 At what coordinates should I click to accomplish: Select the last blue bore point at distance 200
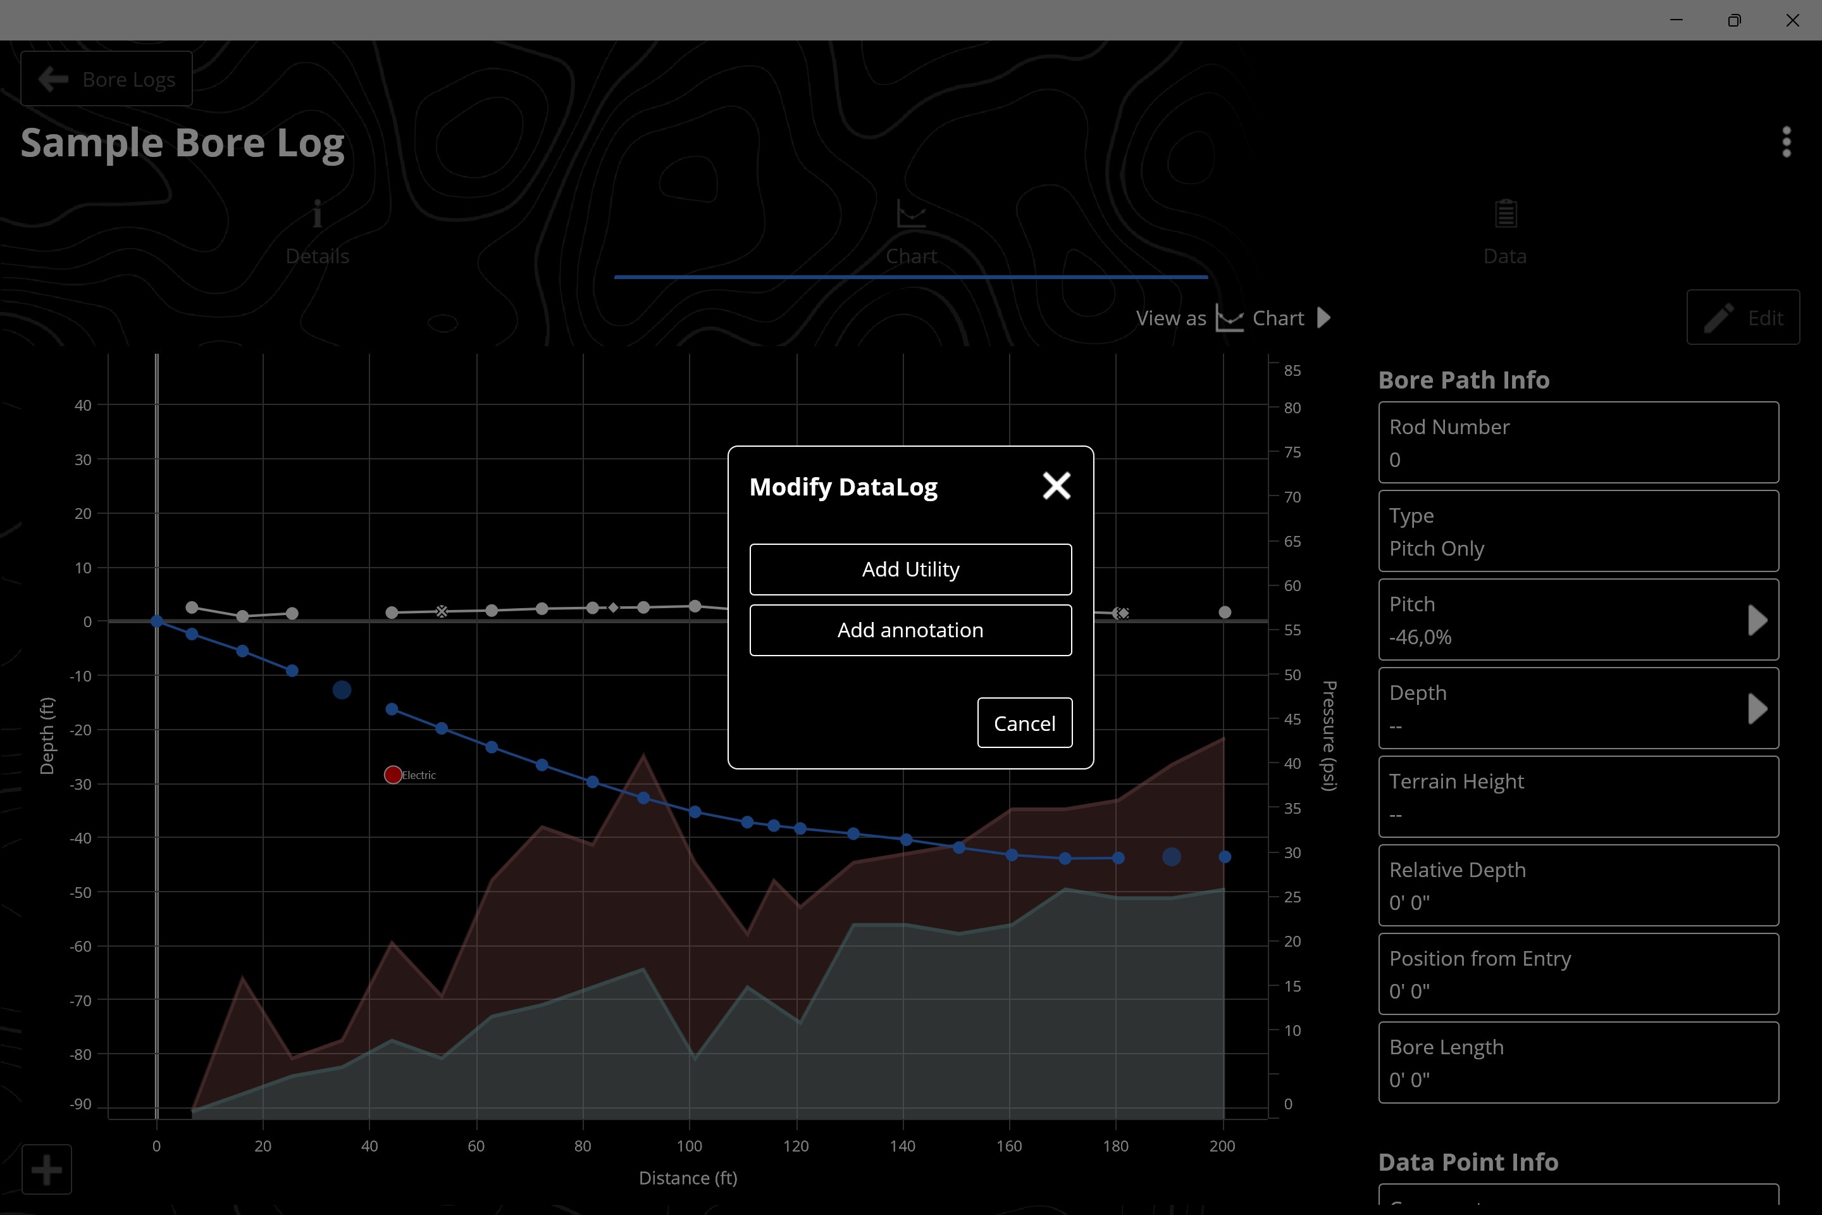pyautogui.click(x=1225, y=856)
